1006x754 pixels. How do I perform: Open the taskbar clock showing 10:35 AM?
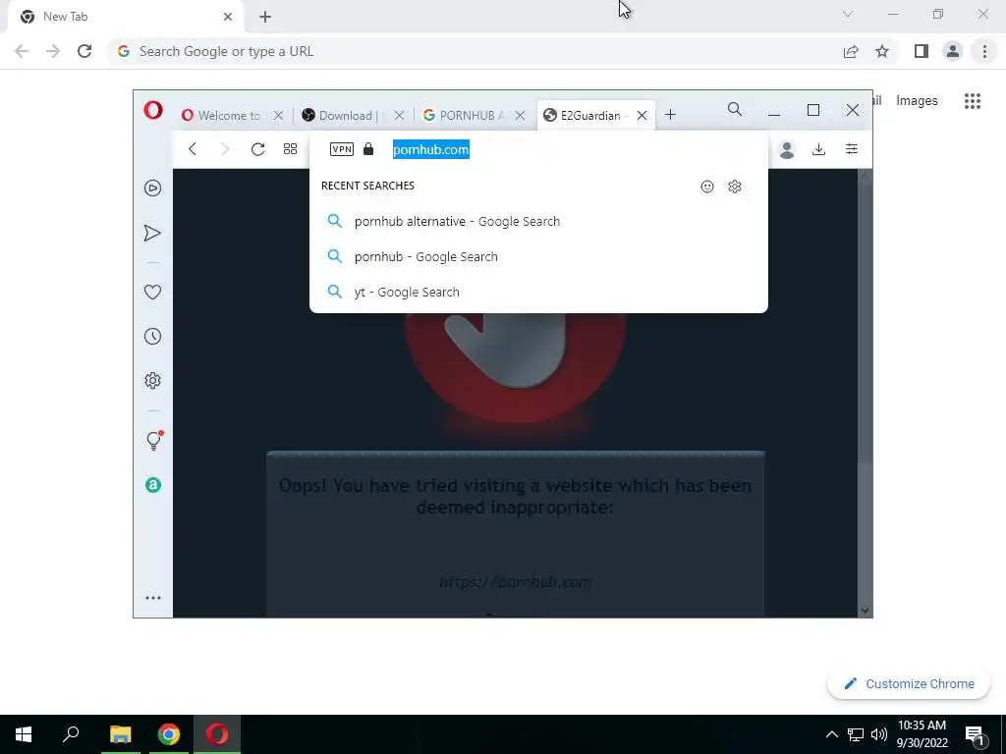(x=922, y=734)
